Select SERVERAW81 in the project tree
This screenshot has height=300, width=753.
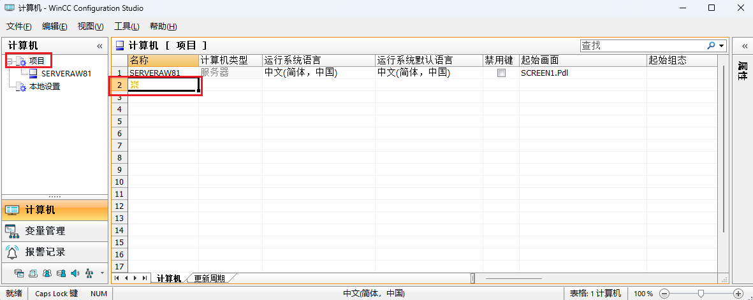(66, 74)
